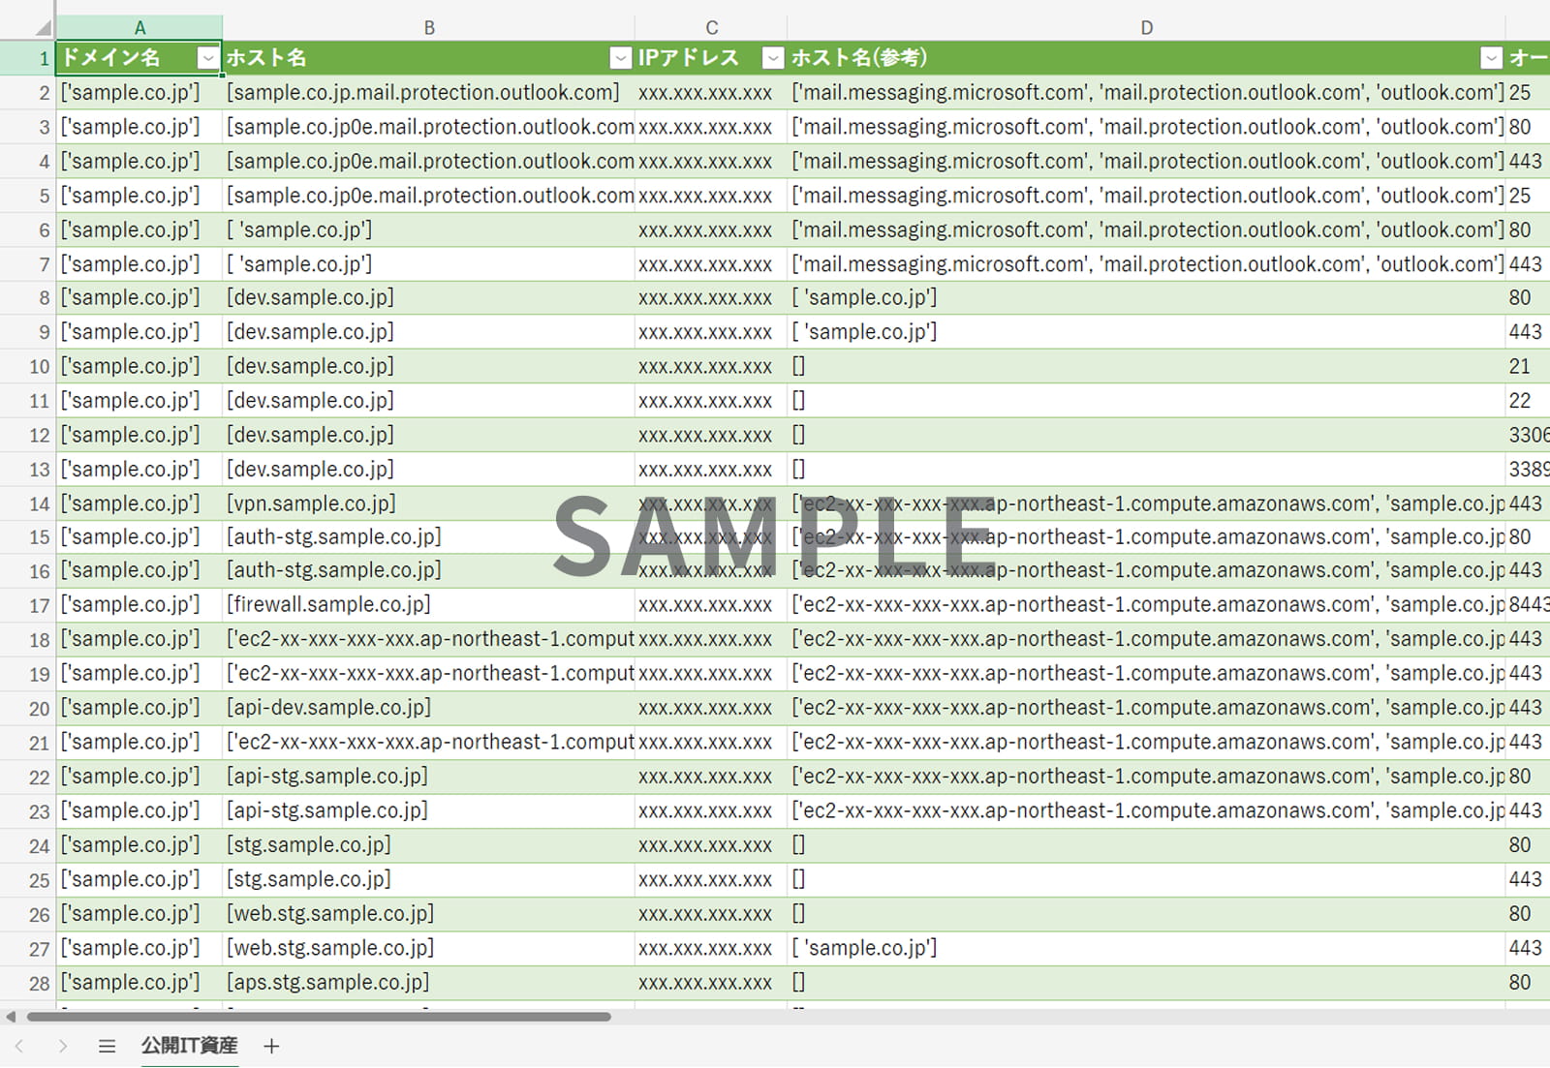Viewport: 1550px width, 1068px height.
Task: Open filter dropdown for ドメイン名 column
Action: (207, 58)
